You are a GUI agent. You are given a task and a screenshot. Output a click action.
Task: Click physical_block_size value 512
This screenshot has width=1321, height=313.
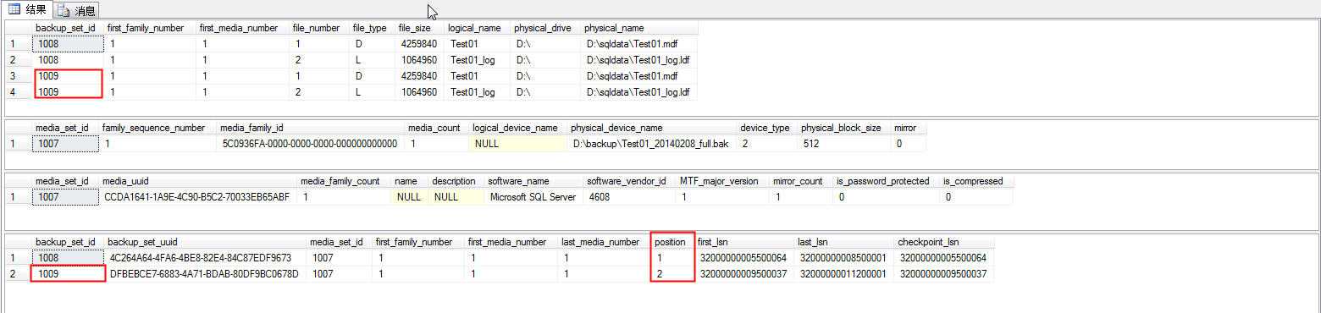coord(844,144)
